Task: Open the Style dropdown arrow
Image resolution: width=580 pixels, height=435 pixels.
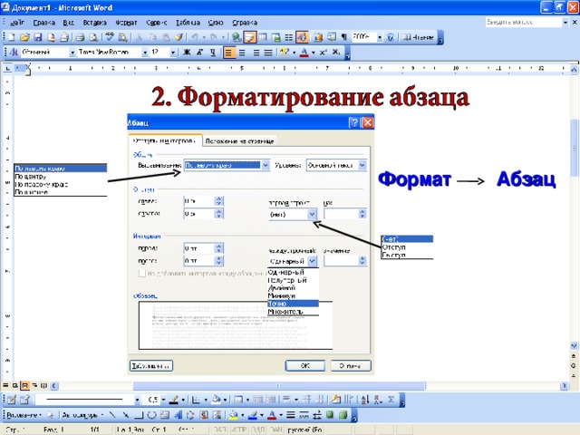Action: click(72, 53)
